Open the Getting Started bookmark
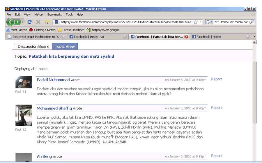Viewport: 262px width, 163px height. pos(42,30)
